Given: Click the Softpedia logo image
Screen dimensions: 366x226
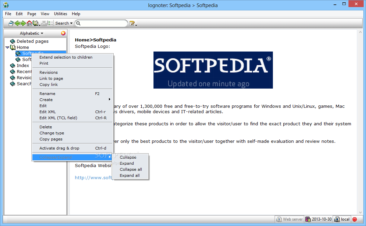Looking at the screenshot, I should pos(213,70).
